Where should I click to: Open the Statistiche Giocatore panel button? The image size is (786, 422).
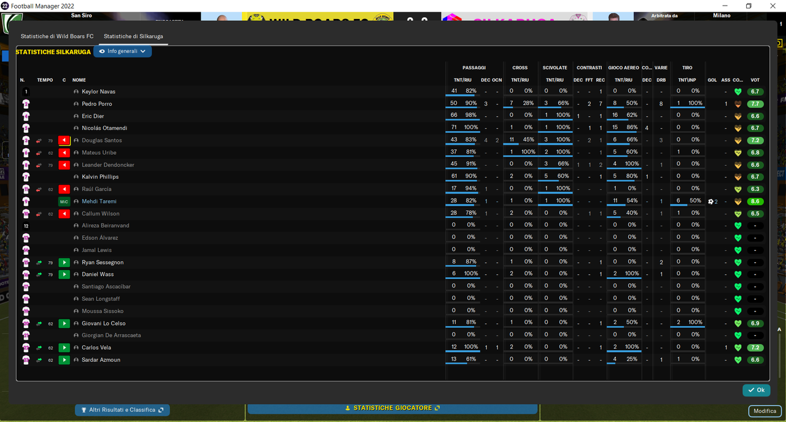392,408
